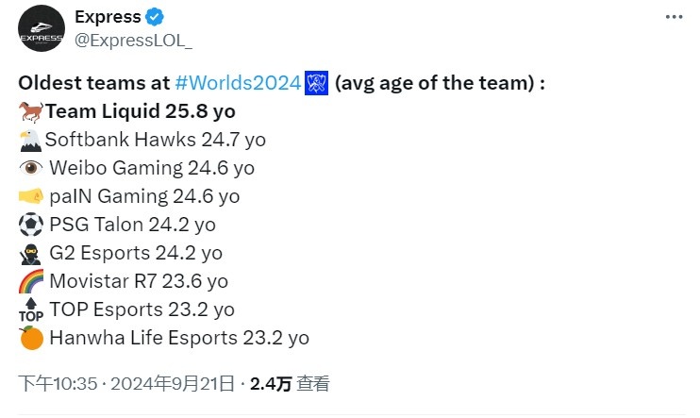Click the eagle emoji beside Softbank Hawks
The height and width of the screenshot is (418, 700).
pos(30,141)
